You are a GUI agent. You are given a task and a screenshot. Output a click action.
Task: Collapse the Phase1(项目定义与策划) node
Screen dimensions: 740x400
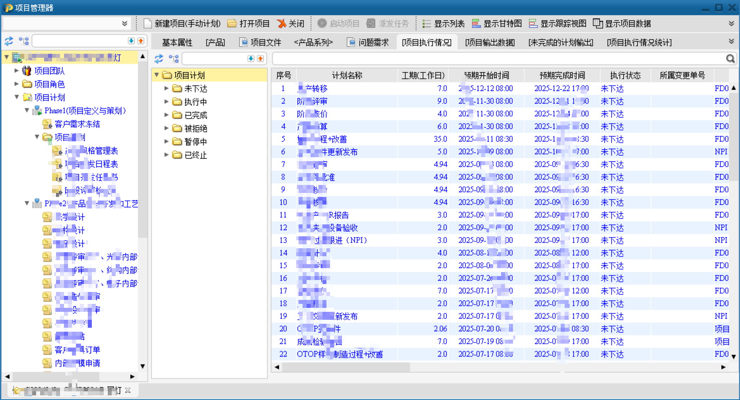click(27, 110)
